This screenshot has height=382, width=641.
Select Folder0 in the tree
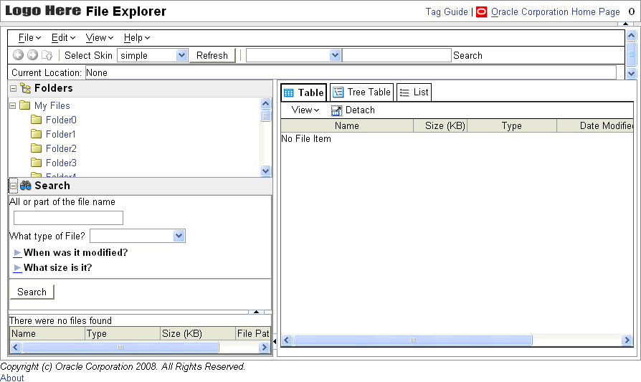[x=61, y=120]
